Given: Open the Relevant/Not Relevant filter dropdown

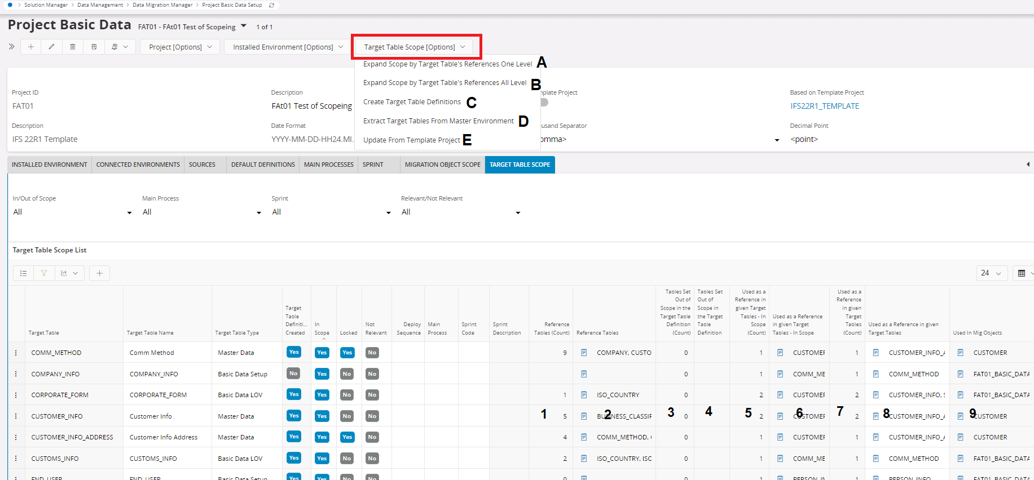Looking at the screenshot, I should click(x=518, y=212).
